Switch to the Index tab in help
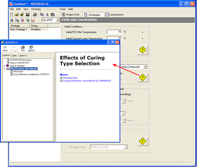The height and width of the screenshot is (167, 197). (14, 56)
